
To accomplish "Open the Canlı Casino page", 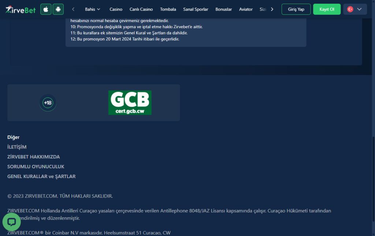I will point(141,9).
